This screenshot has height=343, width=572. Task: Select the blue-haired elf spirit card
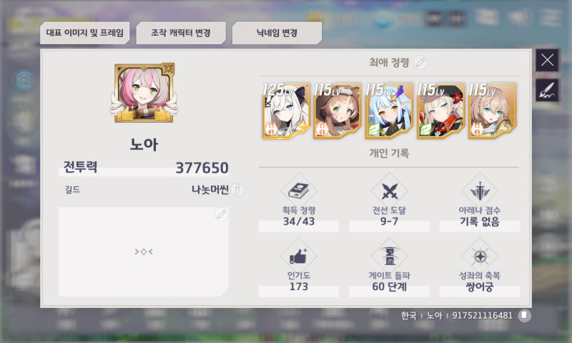click(389, 111)
